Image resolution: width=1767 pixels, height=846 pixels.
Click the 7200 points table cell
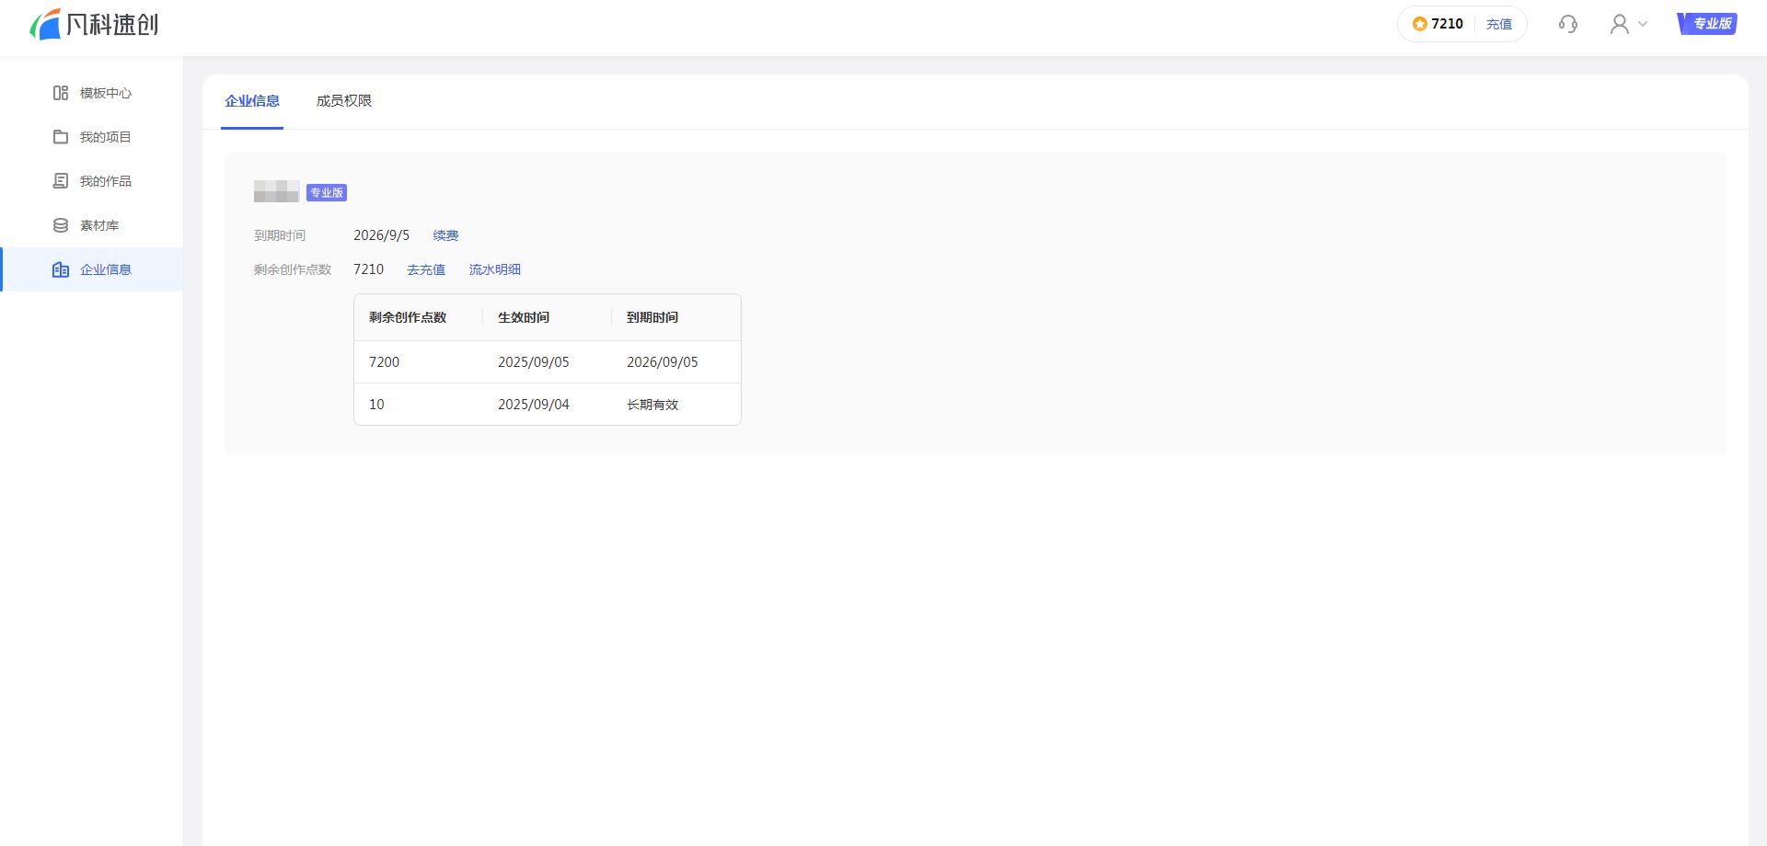pos(384,362)
